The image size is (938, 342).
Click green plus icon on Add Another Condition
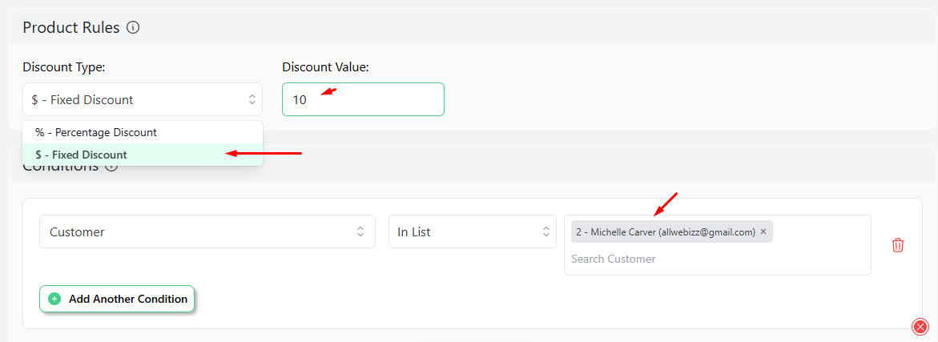[54, 299]
